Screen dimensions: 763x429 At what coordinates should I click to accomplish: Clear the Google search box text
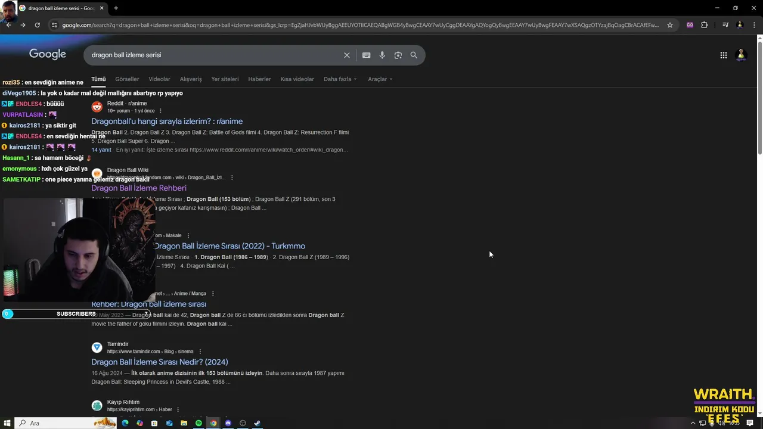(x=346, y=55)
